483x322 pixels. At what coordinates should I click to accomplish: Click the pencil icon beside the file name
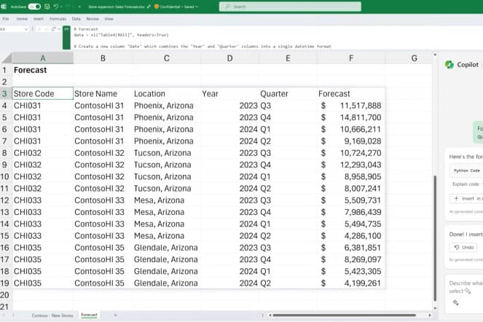click(149, 7)
